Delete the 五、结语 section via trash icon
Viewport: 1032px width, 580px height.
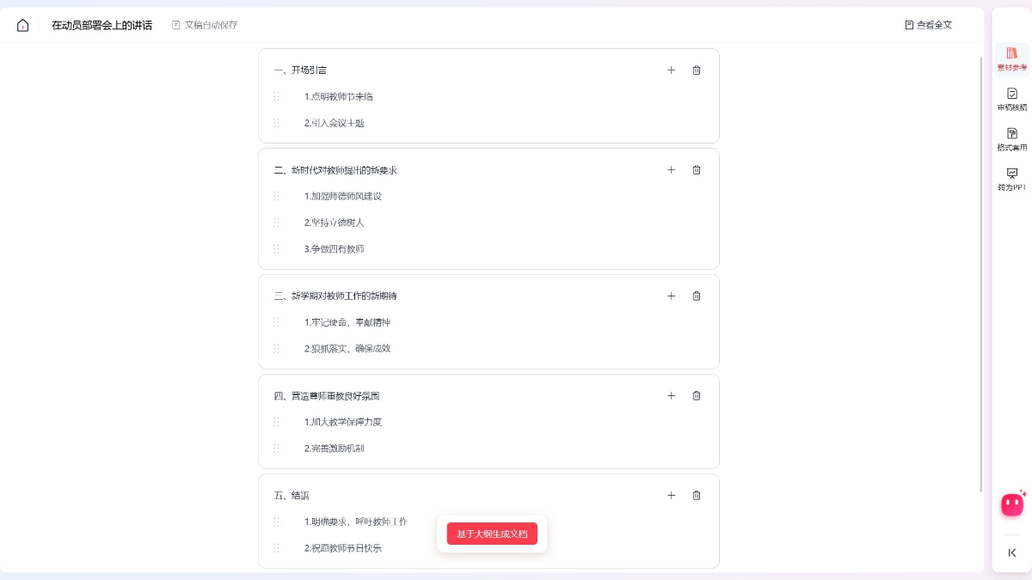697,495
